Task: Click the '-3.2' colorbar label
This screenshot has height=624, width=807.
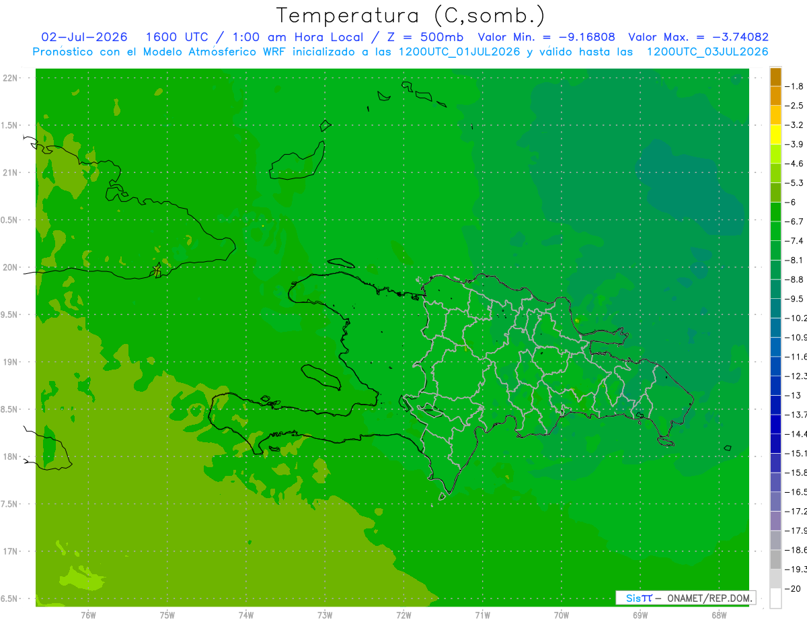Action: [795, 125]
